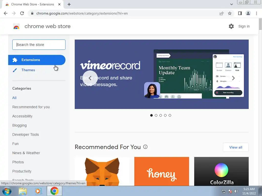Open the Recommended for you category
The height and width of the screenshot is (196, 262).
[x=31, y=107]
